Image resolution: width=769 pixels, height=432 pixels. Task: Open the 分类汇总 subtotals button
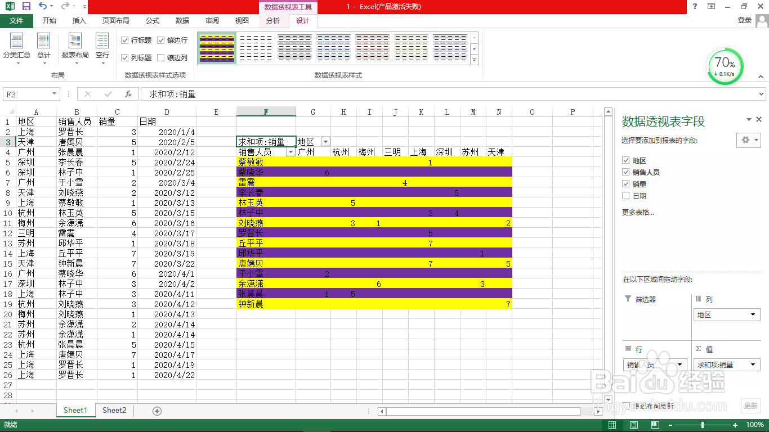click(x=17, y=49)
